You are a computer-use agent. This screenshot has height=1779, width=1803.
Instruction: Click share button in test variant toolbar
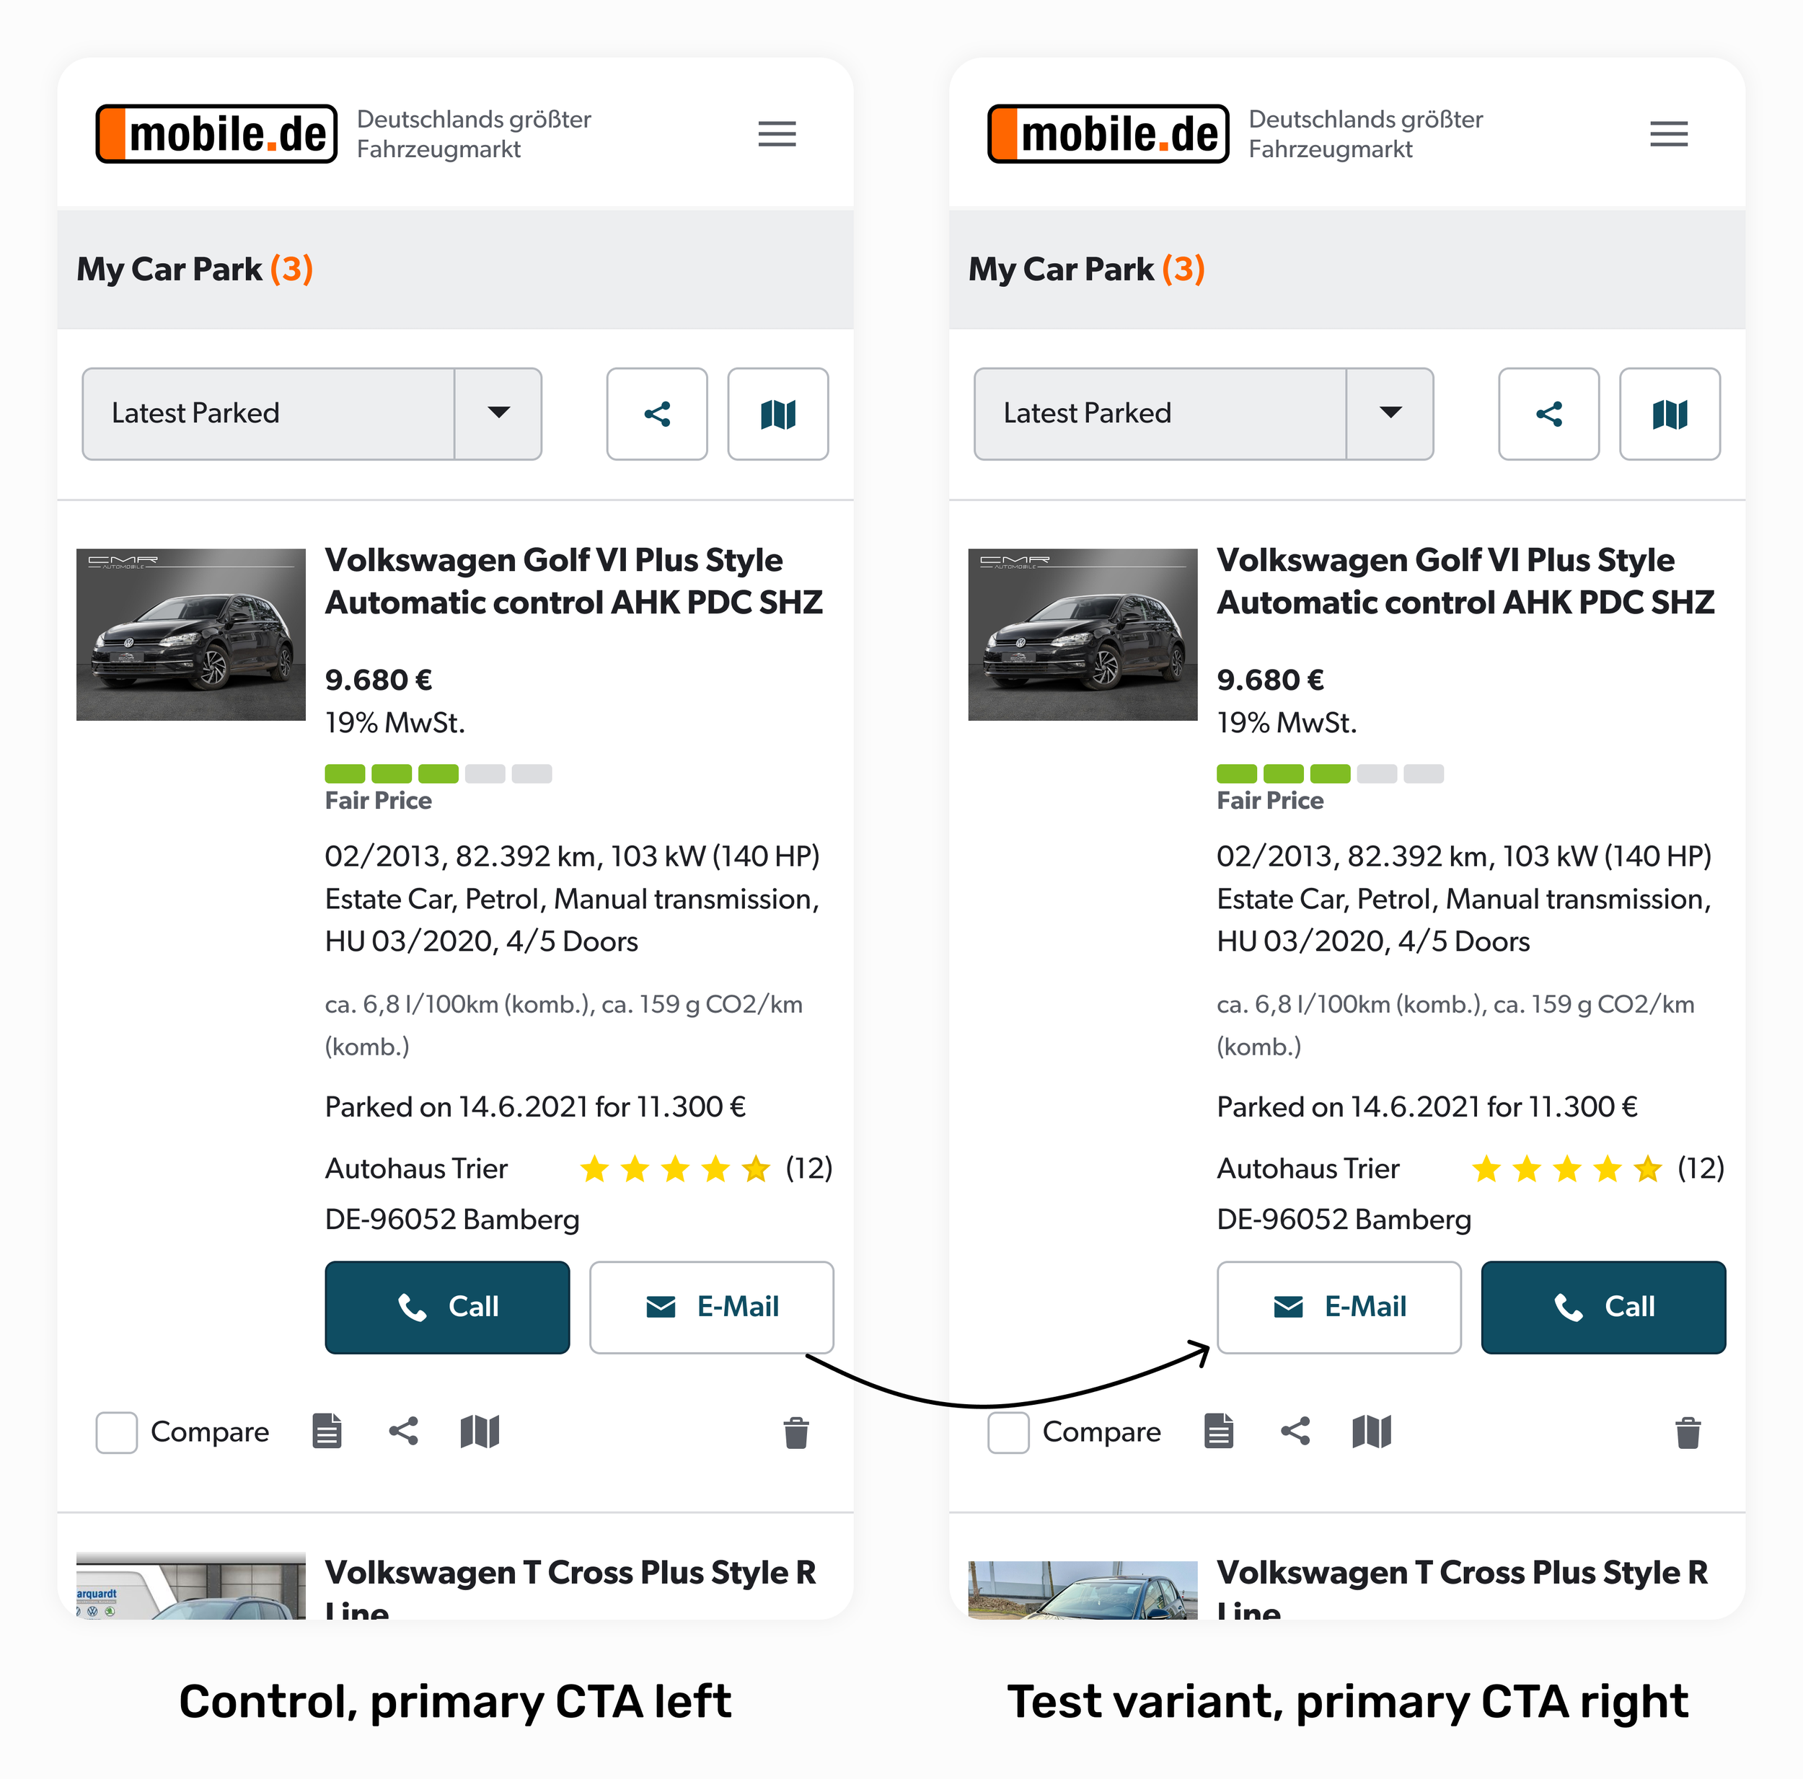[x=1549, y=414]
